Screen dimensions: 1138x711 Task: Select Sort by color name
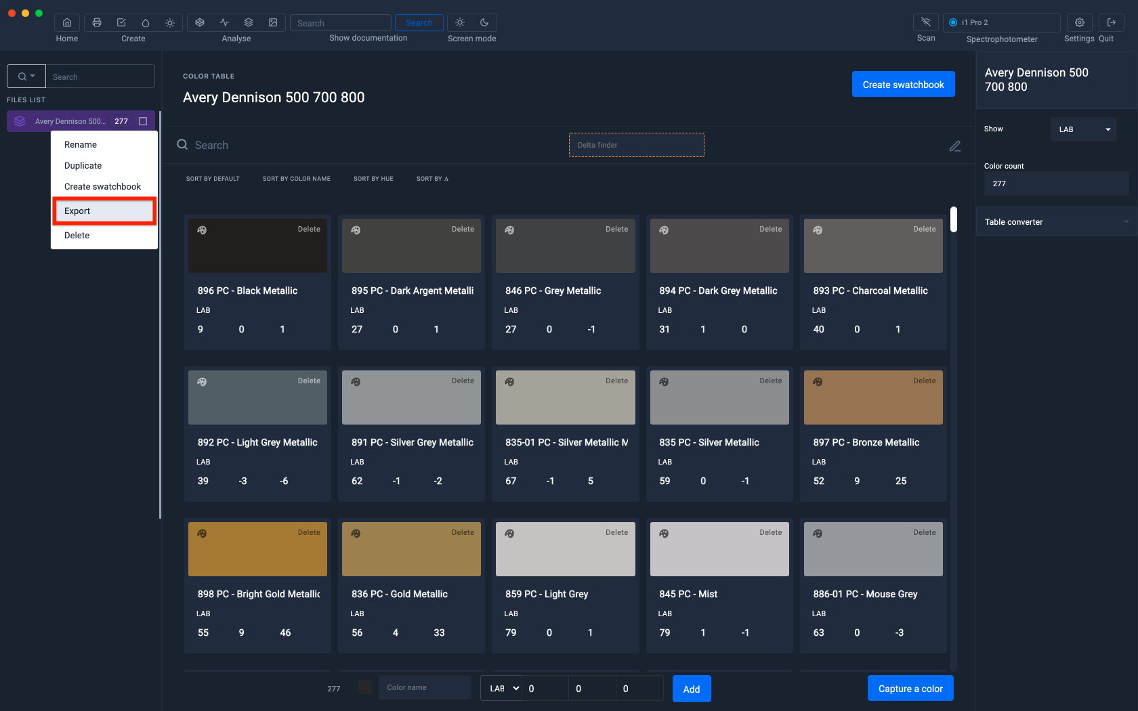pyautogui.click(x=297, y=179)
